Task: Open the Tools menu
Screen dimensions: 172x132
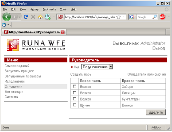Action: point(63,9)
